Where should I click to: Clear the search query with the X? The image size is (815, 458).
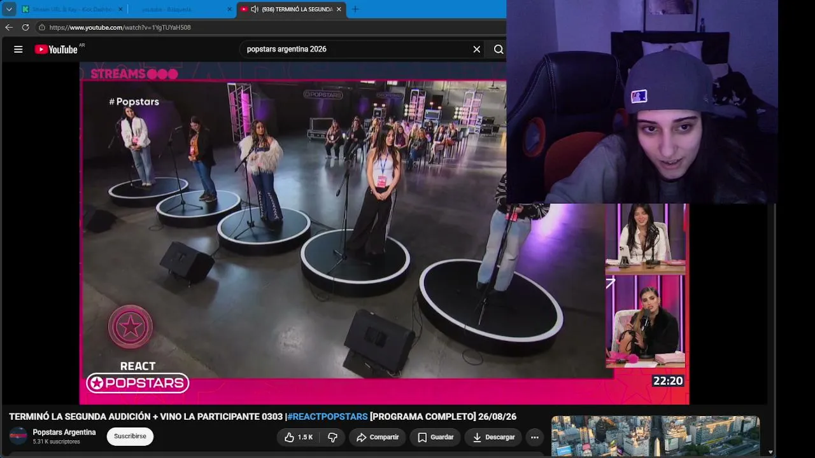[x=476, y=49]
